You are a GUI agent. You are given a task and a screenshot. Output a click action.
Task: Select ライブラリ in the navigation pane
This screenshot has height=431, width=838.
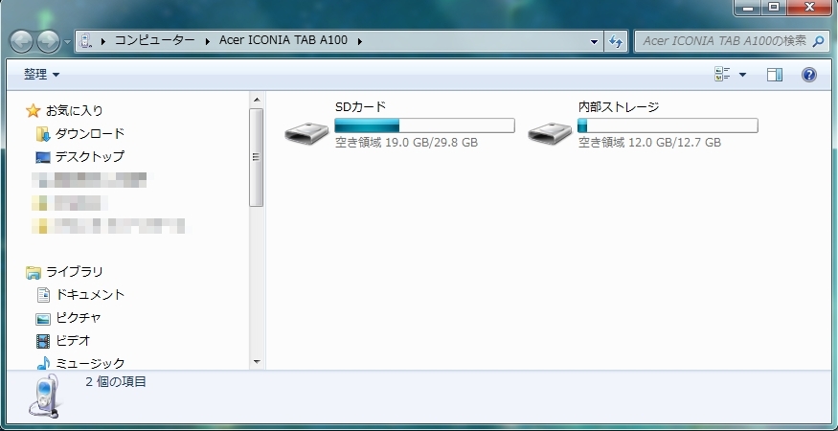click(x=75, y=272)
